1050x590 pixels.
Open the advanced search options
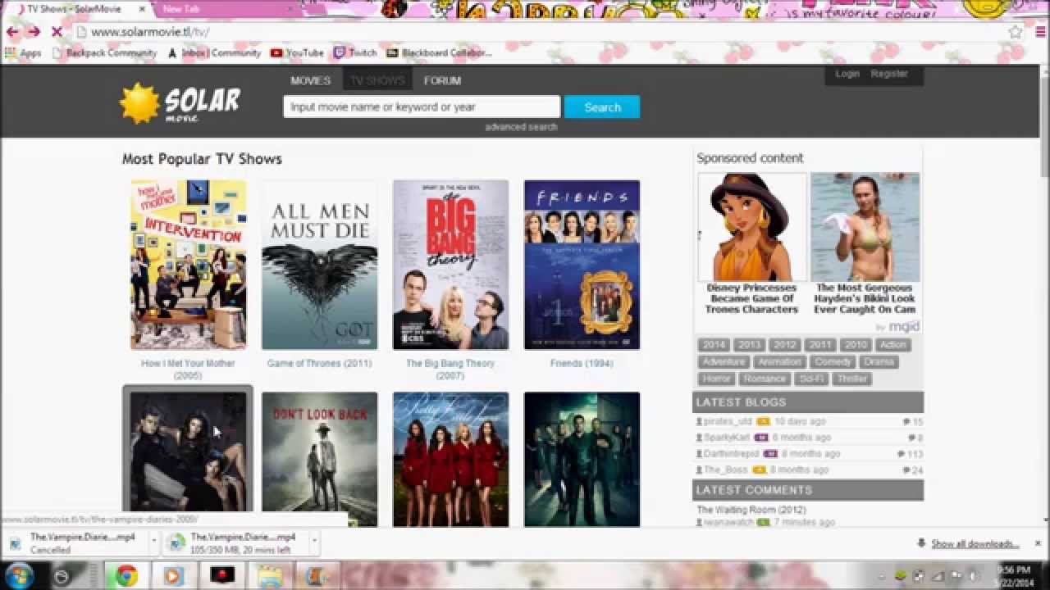(522, 127)
